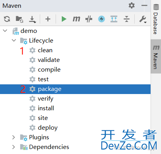Image resolution: width=161 pixels, height=154 pixels.
Task: Toggle Offline Mode icon
Action: point(89,19)
